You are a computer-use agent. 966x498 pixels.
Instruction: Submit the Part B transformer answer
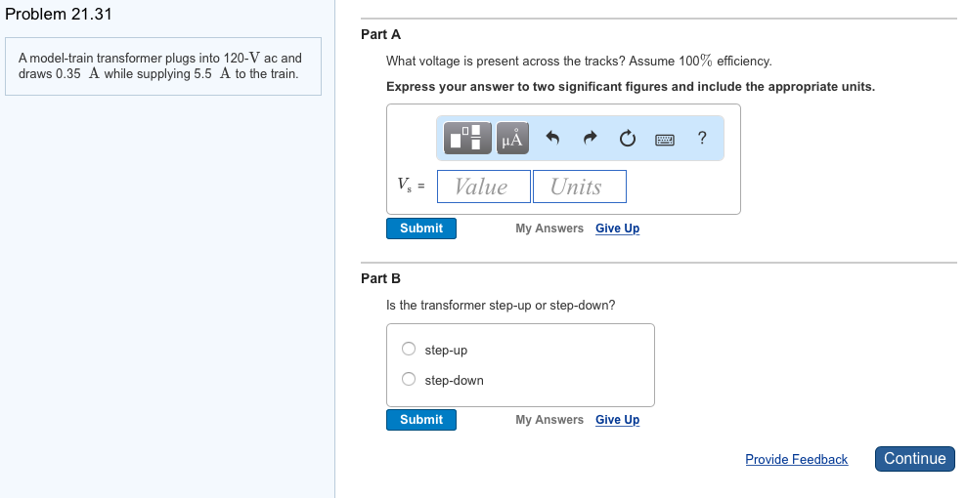(420, 420)
